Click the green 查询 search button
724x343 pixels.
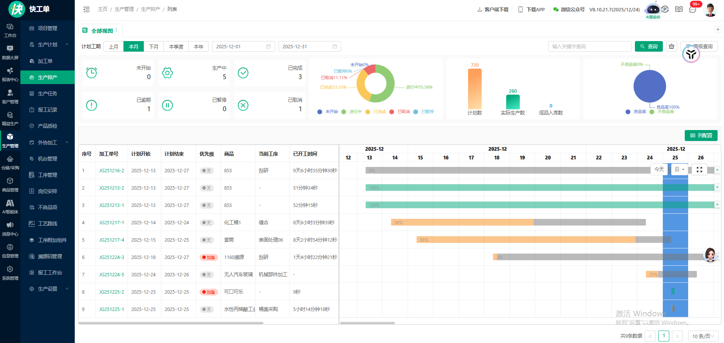point(649,46)
